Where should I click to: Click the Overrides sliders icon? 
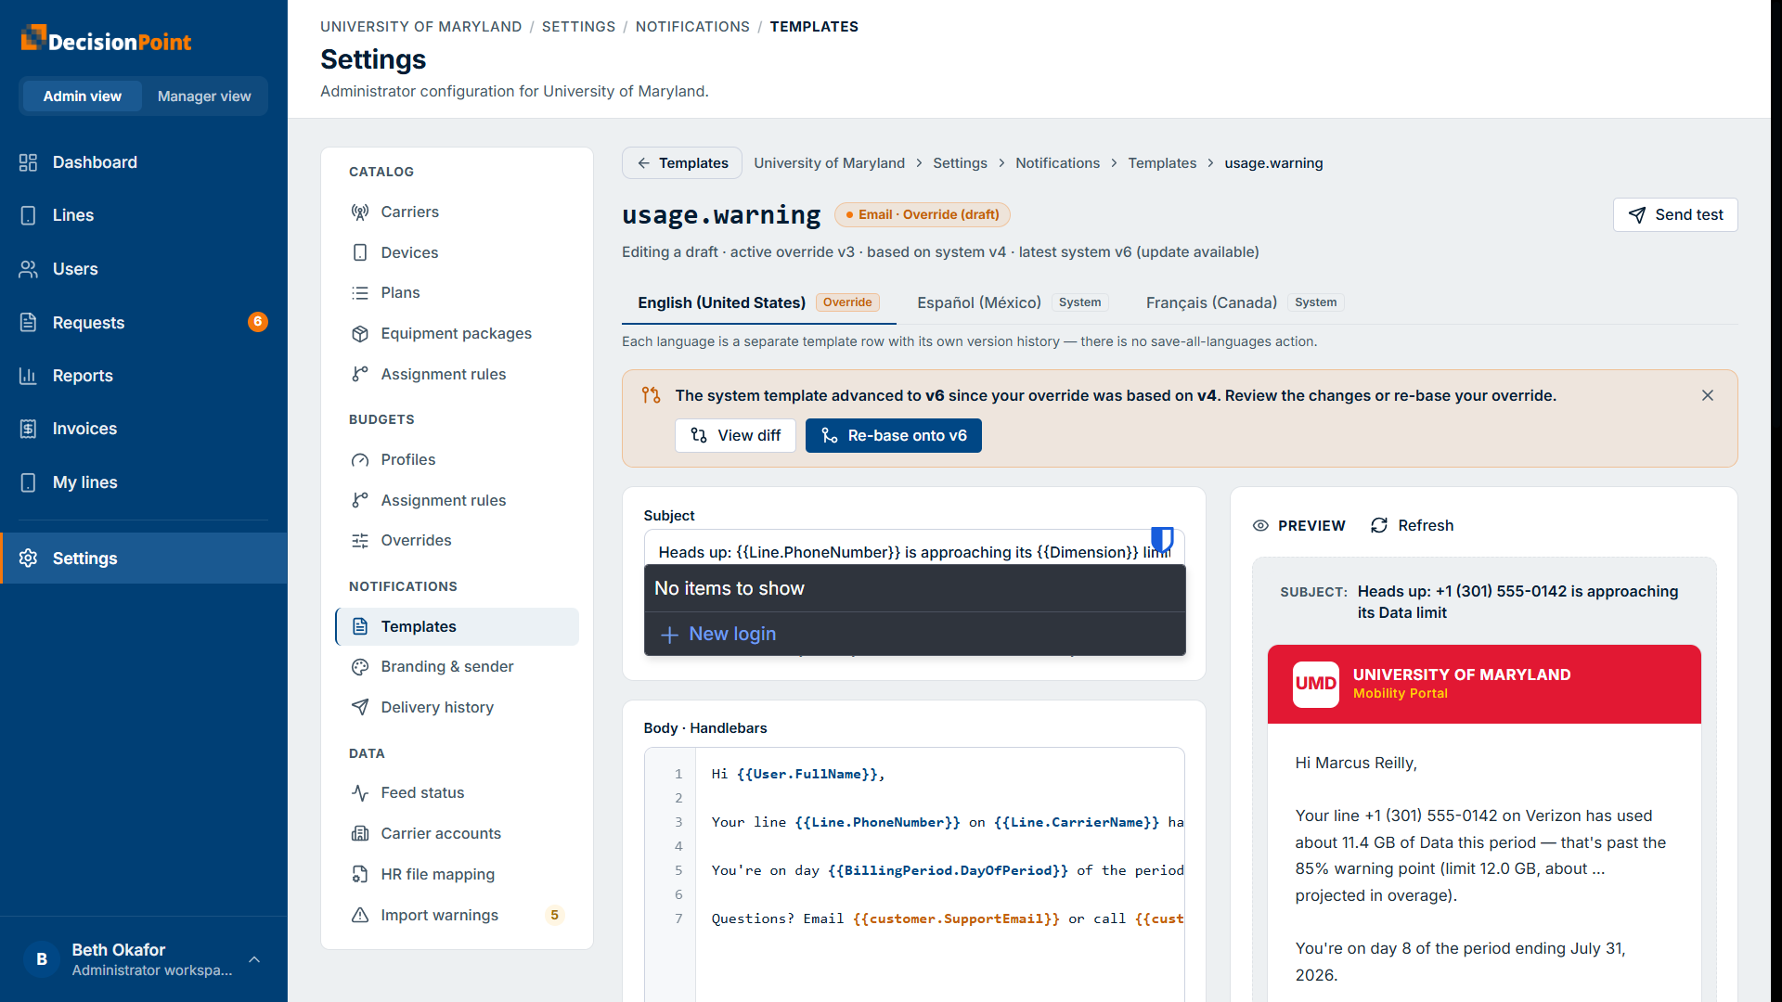click(360, 541)
